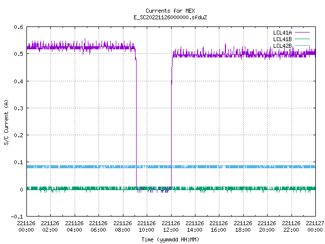Click the x-axis tick 221126 02:00
This screenshot has width=325, height=244.
[x=50, y=227]
